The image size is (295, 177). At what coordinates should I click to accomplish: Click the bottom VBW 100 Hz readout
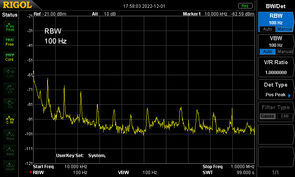tap(137, 172)
